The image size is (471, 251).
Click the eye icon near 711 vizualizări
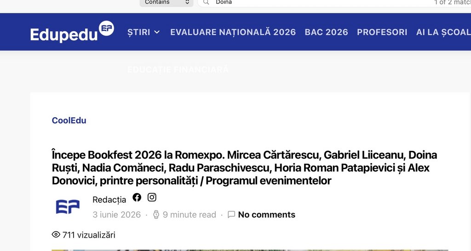pos(56,234)
